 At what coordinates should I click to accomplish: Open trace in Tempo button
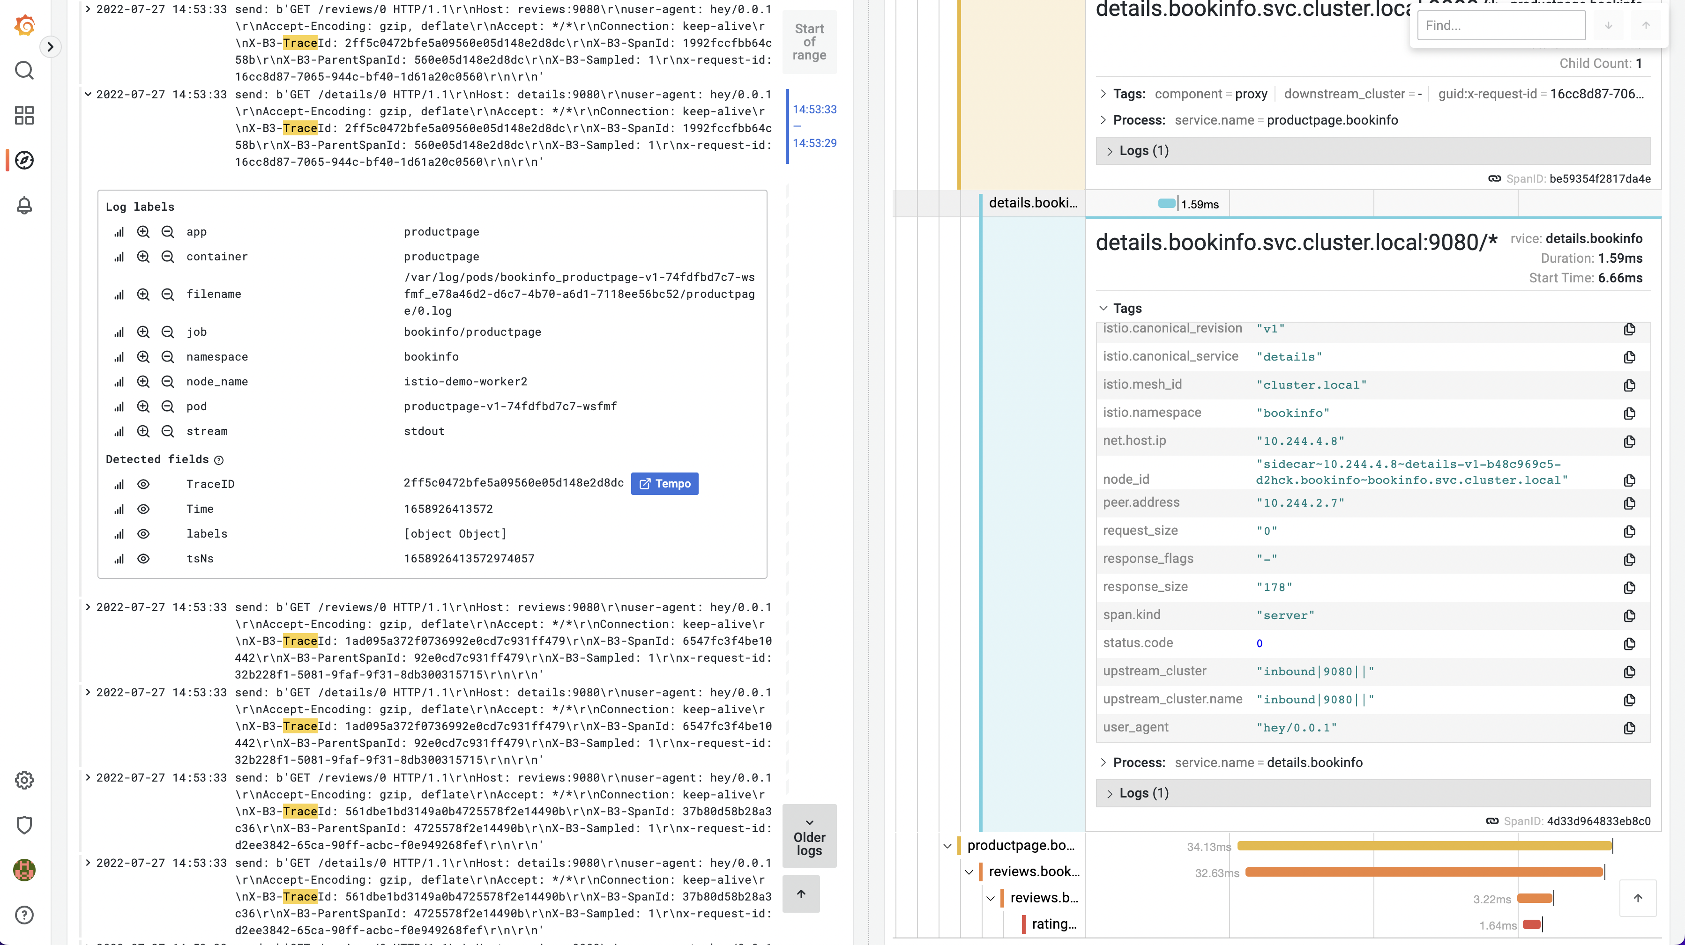[664, 484]
